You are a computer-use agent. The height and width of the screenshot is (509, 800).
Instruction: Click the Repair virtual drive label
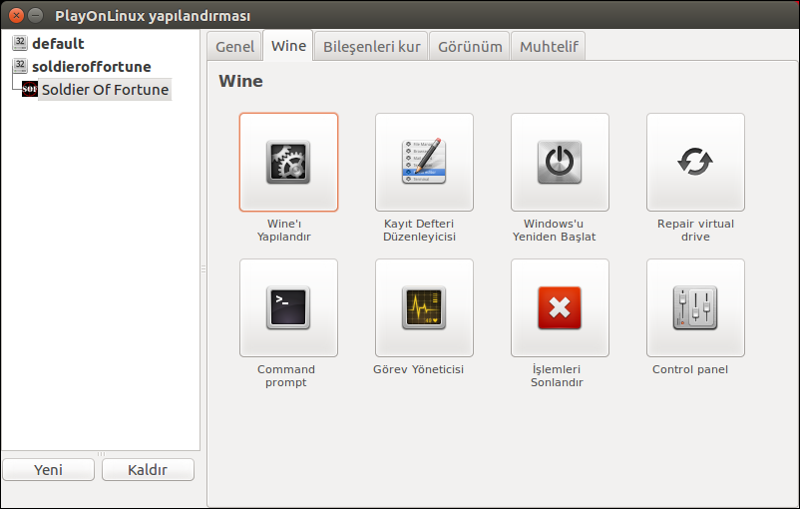[695, 230]
